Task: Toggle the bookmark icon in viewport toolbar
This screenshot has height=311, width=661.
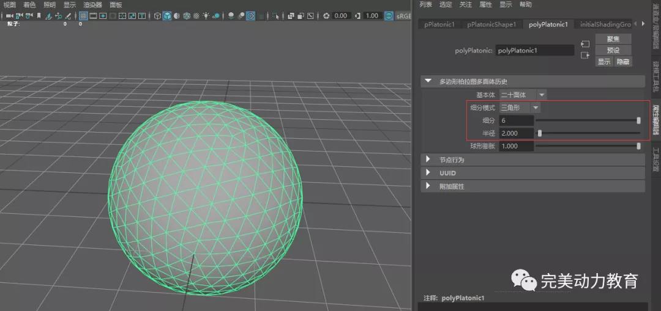Action: coord(39,16)
